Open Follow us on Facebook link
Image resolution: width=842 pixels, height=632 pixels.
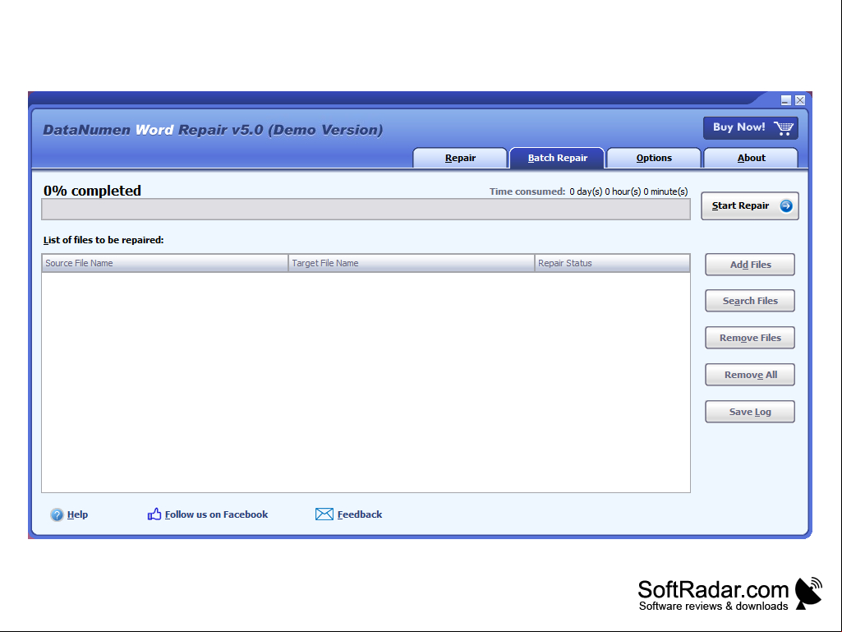point(216,514)
